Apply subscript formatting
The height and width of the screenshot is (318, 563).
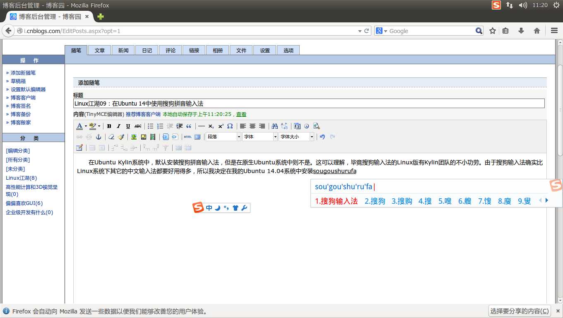211,126
